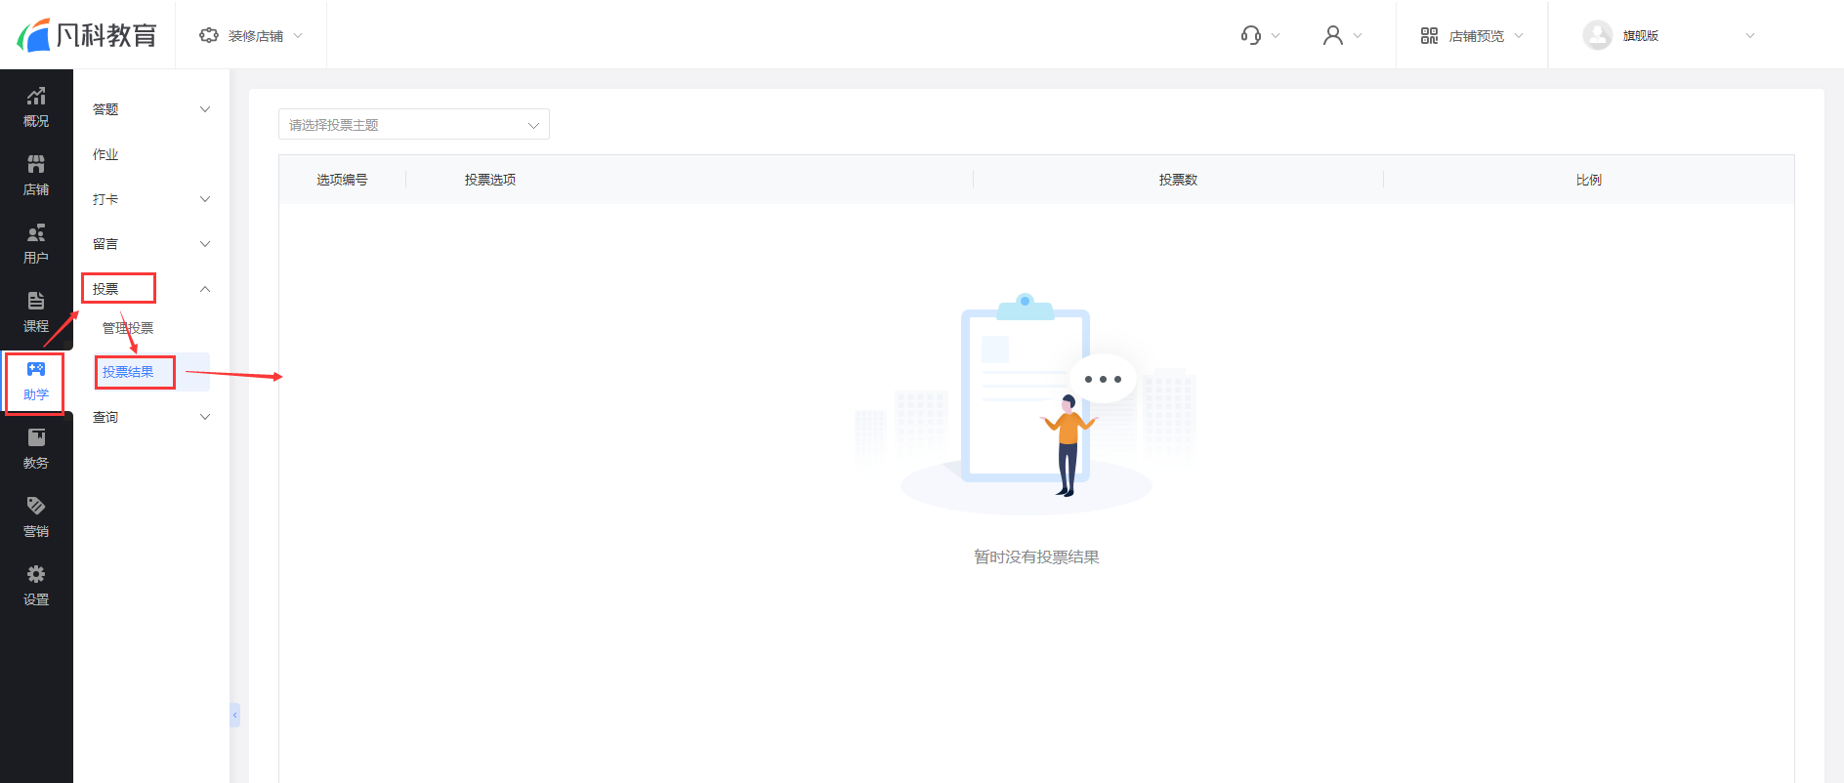Open the 装修店铺 dropdown arrow

[298, 36]
